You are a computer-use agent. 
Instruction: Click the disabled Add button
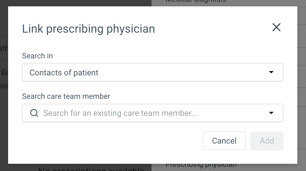coord(267,141)
